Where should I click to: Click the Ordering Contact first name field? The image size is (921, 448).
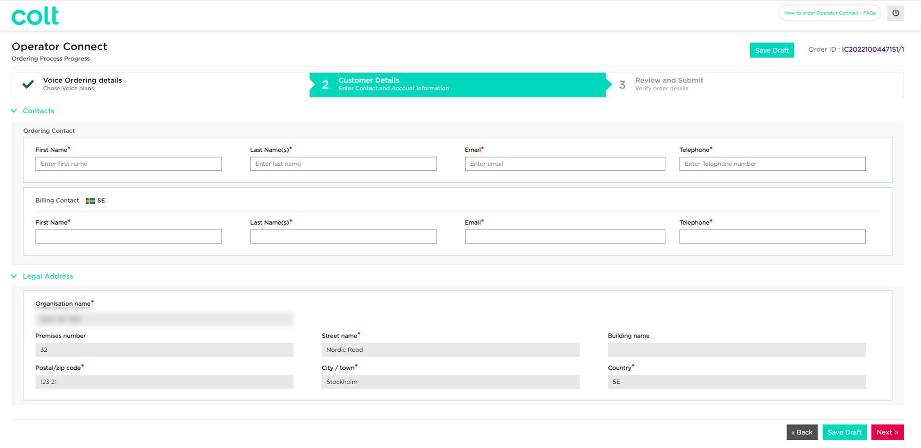128,163
